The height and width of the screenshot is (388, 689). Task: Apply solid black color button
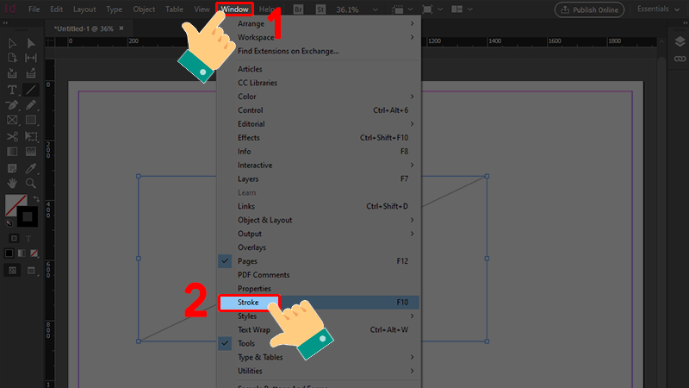pos(9,253)
